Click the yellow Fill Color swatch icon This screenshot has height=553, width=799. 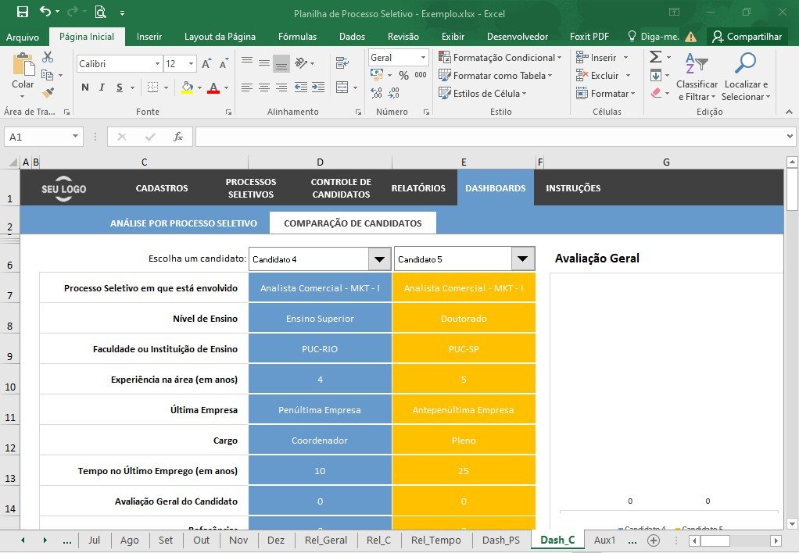pyautogui.click(x=187, y=87)
